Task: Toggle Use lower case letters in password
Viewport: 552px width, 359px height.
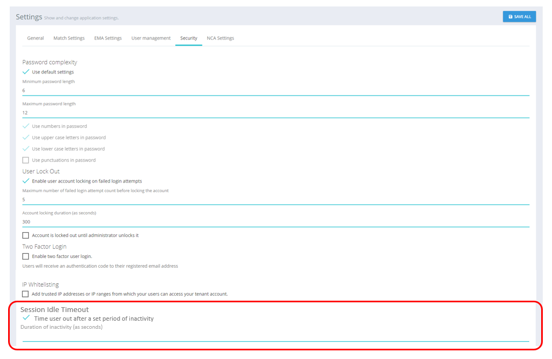Action: 26,149
